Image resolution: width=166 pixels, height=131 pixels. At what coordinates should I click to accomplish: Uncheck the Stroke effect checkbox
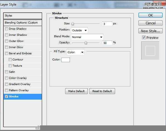click(x=7, y=97)
